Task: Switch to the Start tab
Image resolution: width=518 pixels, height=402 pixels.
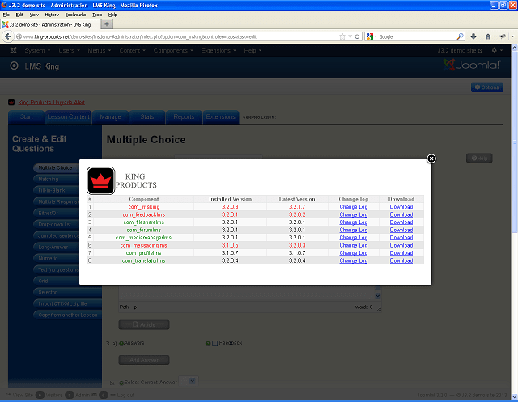Action: [26, 116]
